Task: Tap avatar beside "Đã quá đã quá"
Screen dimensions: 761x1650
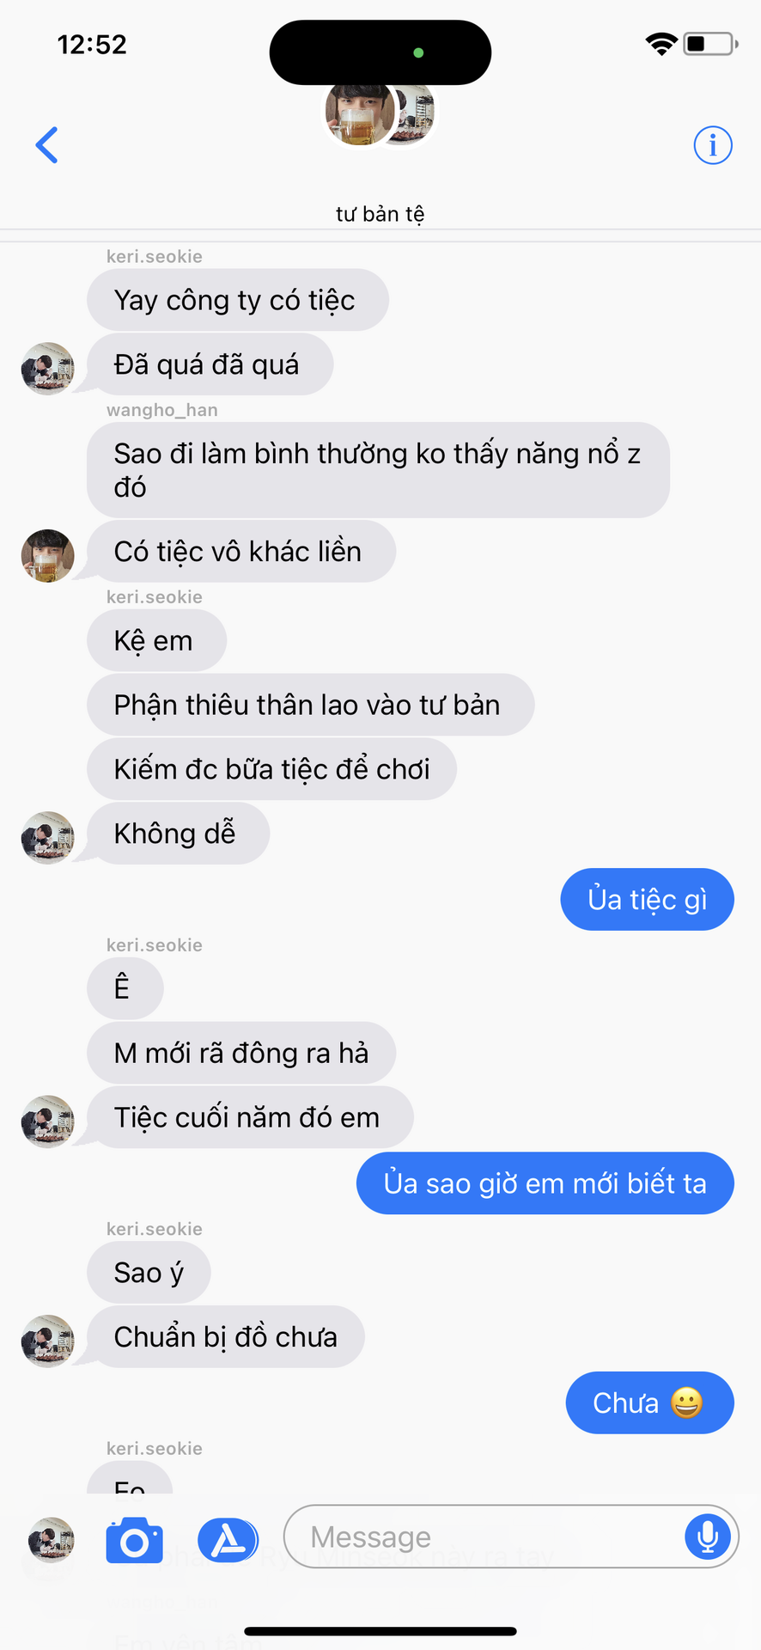Action: pyautogui.click(x=48, y=369)
